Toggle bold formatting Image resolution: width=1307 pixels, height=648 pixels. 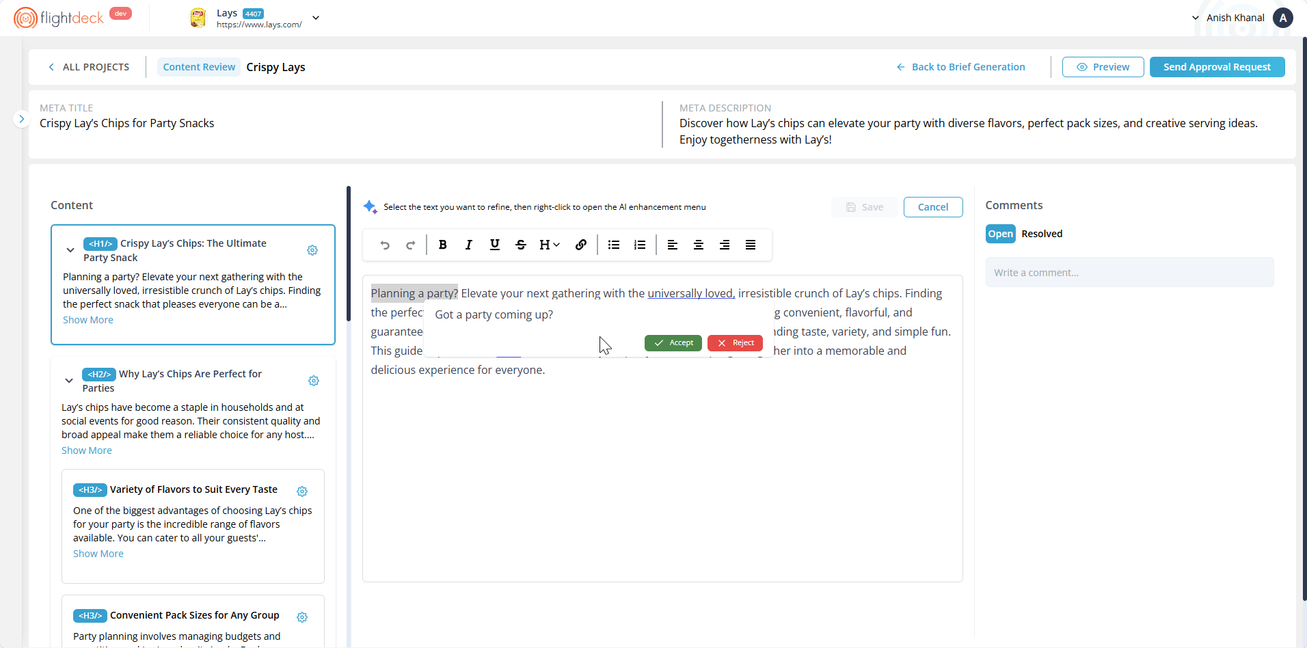tap(443, 245)
